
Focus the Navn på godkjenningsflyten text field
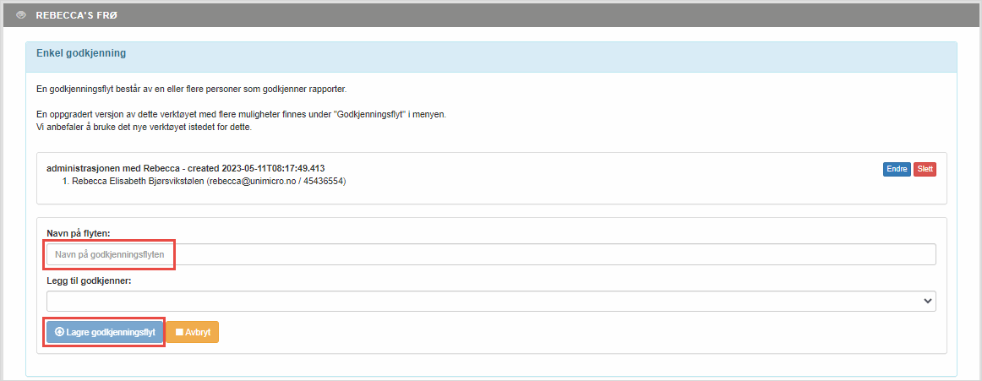[490, 254]
